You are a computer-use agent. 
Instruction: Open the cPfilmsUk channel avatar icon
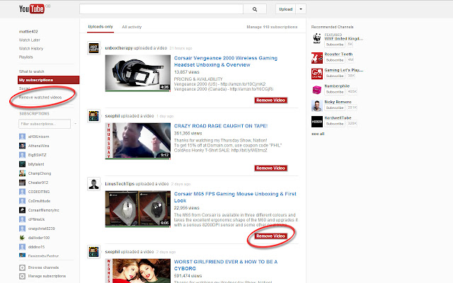(x=22, y=219)
